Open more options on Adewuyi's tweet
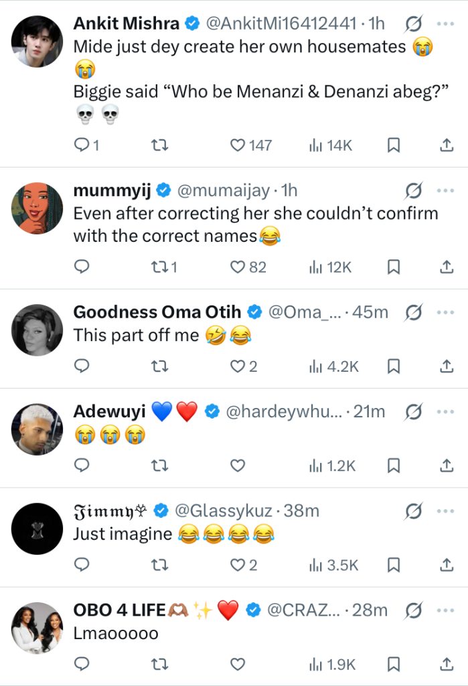The height and width of the screenshot is (686, 468). (x=445, y=412)
